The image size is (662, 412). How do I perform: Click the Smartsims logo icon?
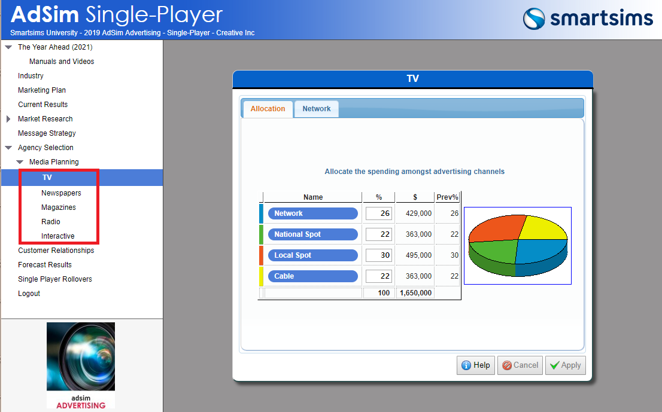point(535,19)
